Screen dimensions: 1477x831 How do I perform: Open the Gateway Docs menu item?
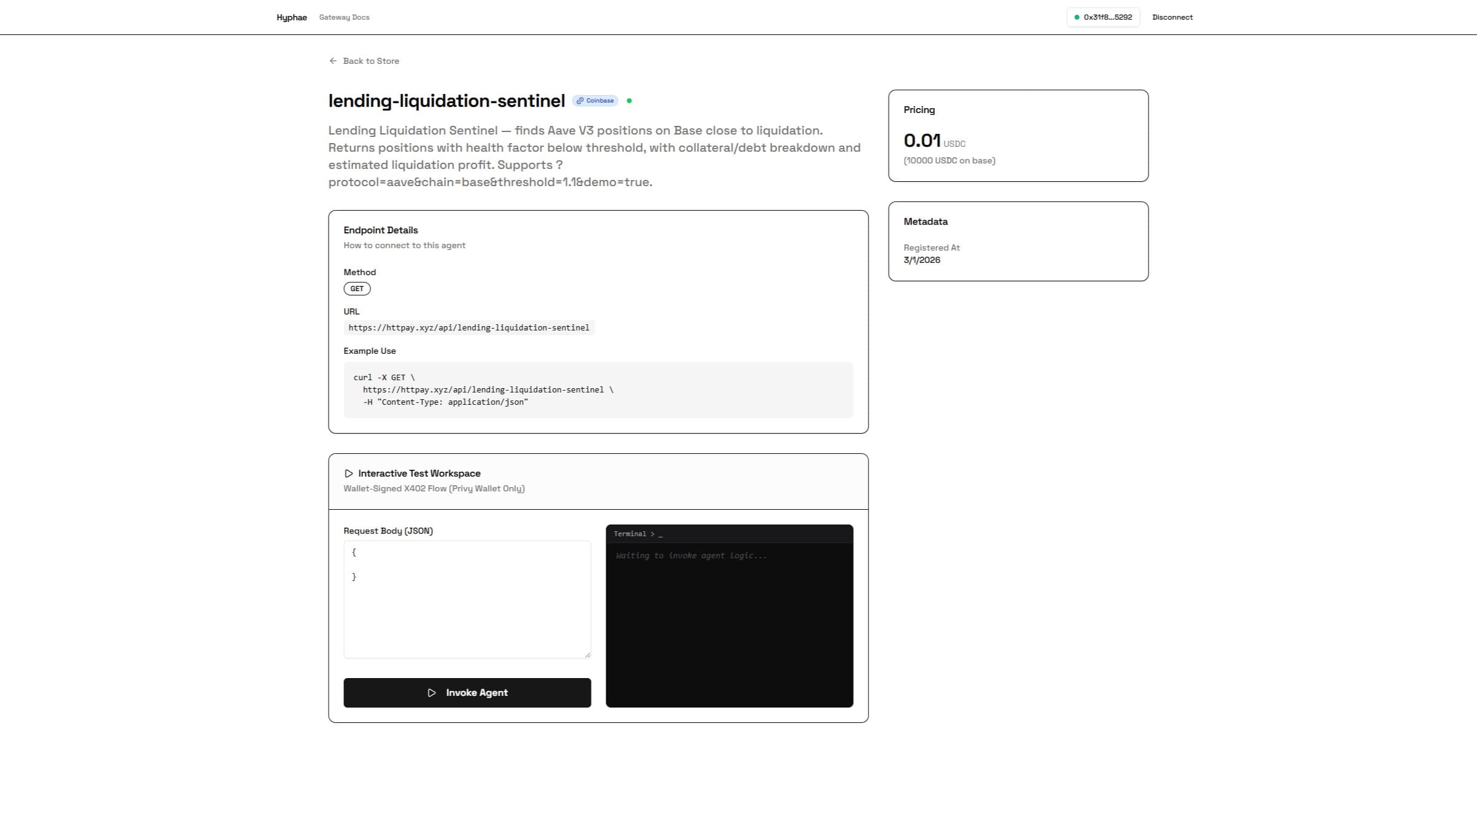344,17
